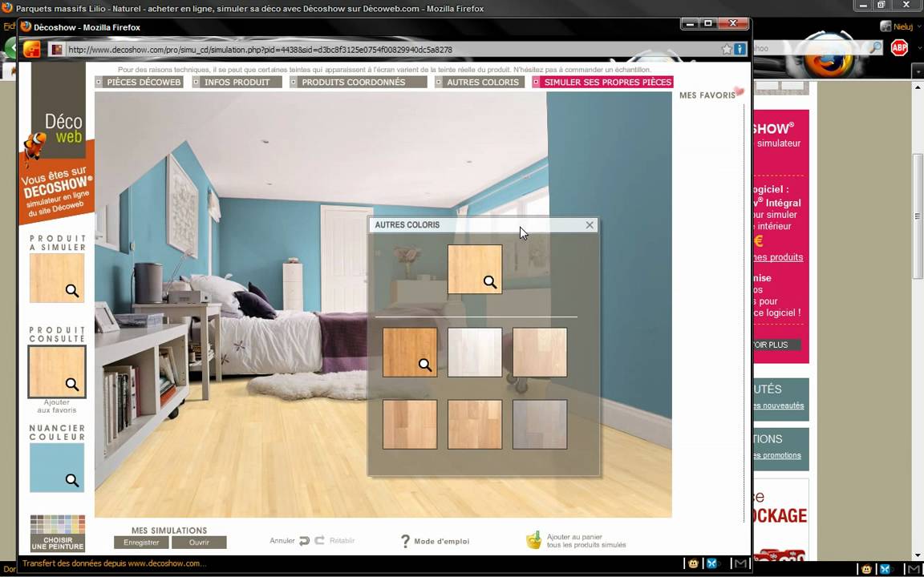The image size is (924, 577).
Task: Click the Ajouter au panier basket icon
Action: pyautogui.click(x=534, y=540)
